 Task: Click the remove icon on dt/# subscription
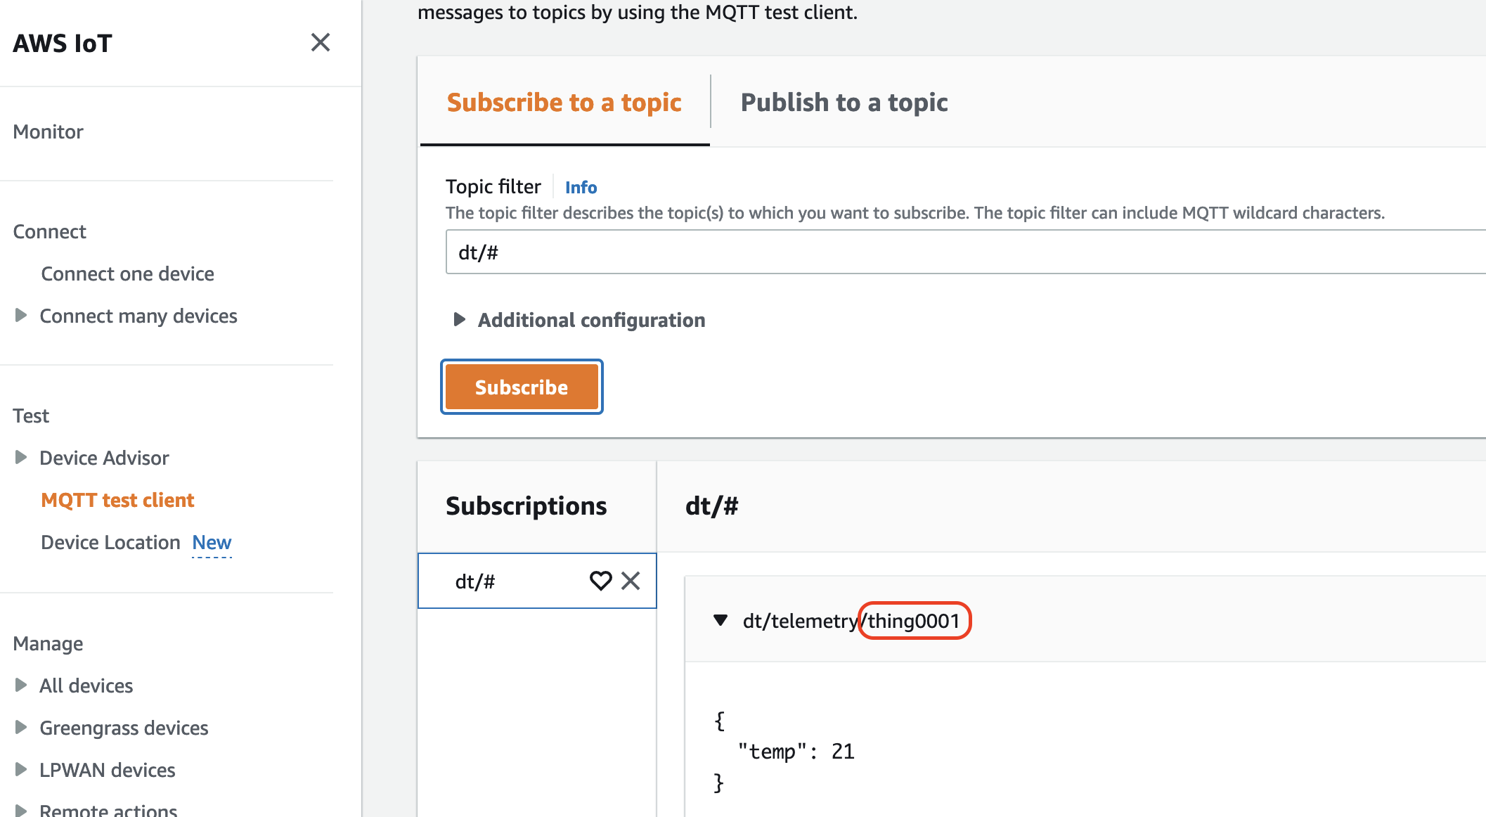coord(629,579)
